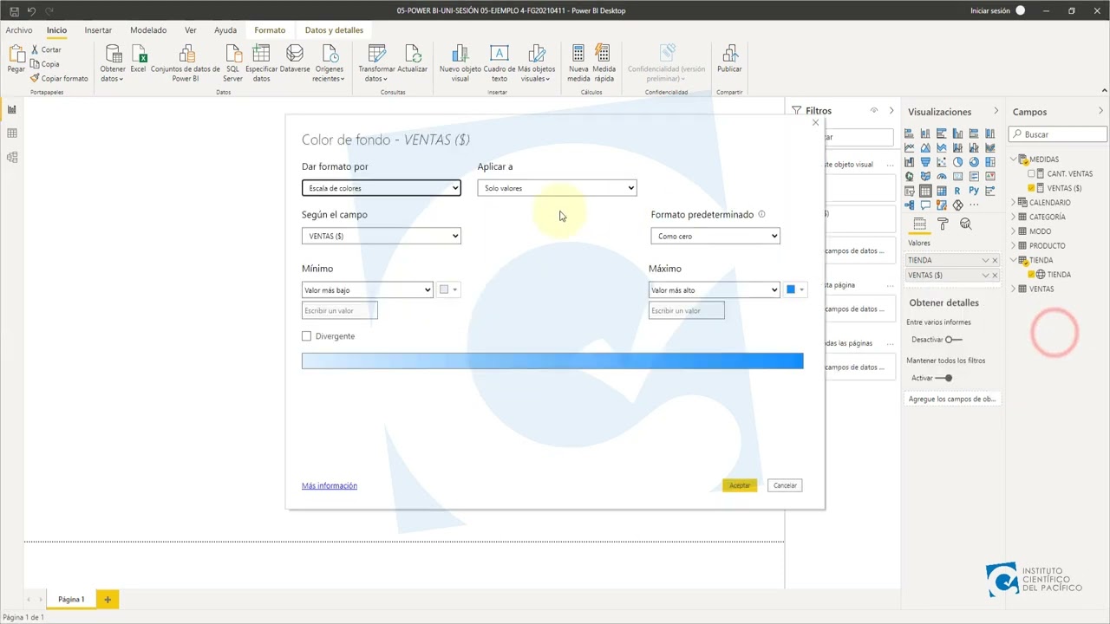The height and width of the screenshot is (624, 1110).
Task: Click the Buscar fields search box
Action: (x=1058, y=134)
